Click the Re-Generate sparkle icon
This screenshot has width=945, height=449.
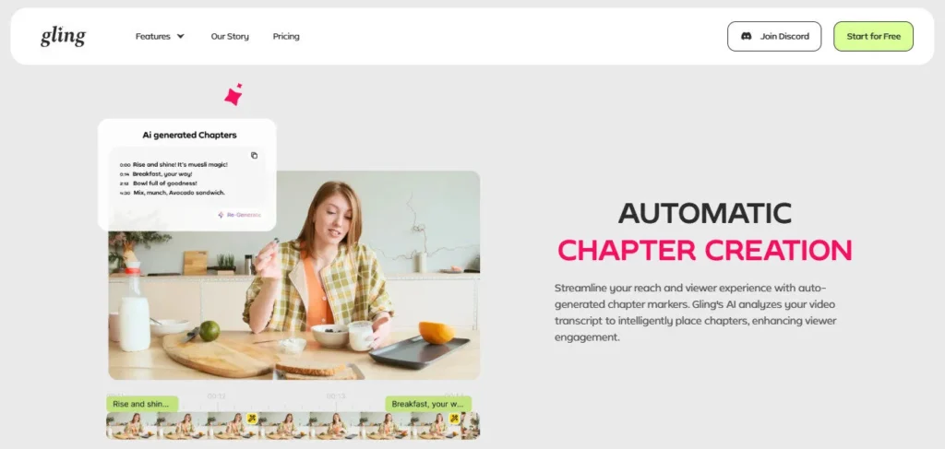coord(221,215)
